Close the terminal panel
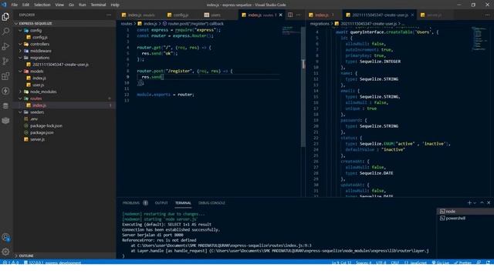 tap(489, 203)
